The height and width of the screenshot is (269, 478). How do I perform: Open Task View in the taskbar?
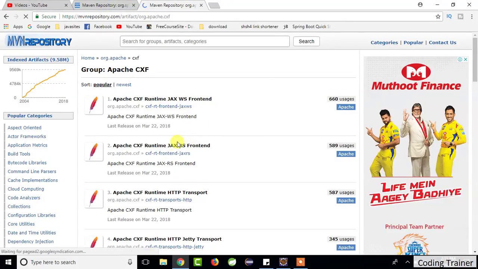click(146, 262)
